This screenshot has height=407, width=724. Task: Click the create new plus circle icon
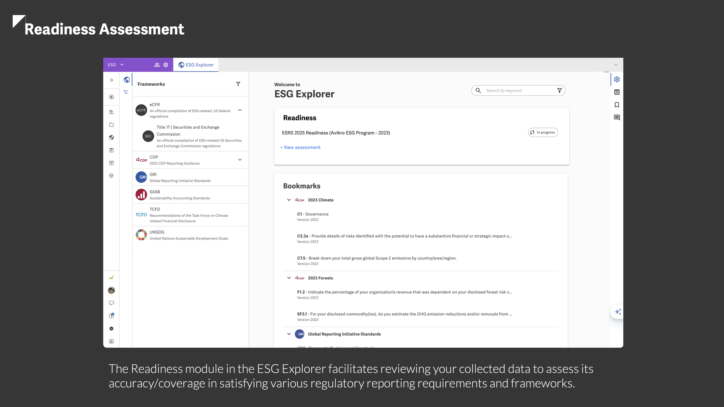click(x=111, y=97)
